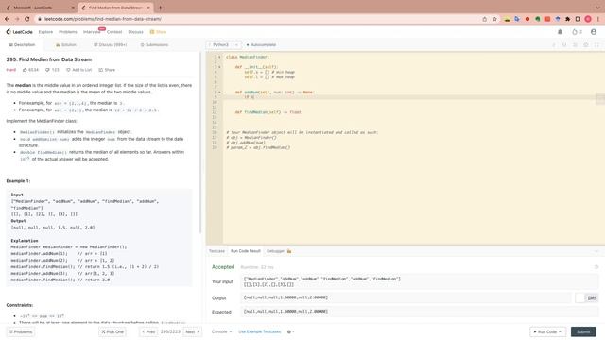605x340 pixels.
Task: Click the Submit button
Action: pos(583,331)
